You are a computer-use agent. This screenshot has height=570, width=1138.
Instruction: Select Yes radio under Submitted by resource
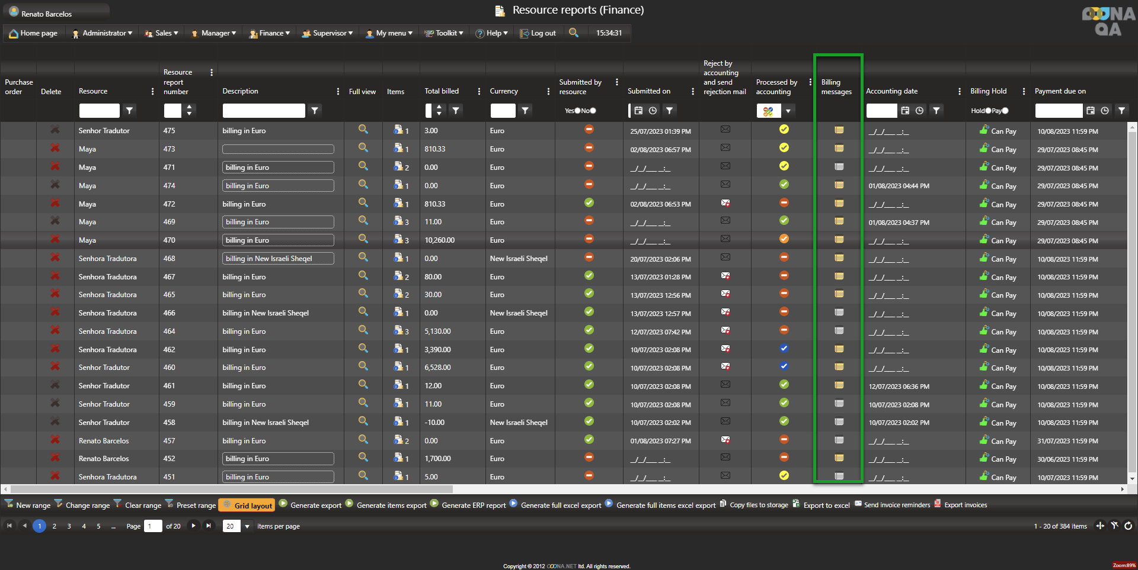577,111
